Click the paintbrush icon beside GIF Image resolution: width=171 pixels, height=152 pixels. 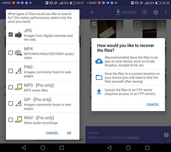point(19,103)
